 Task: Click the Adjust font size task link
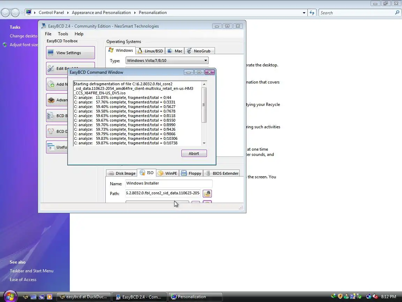24,45
